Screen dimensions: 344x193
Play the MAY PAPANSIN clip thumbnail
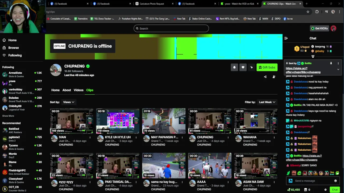tap(164, 121)
